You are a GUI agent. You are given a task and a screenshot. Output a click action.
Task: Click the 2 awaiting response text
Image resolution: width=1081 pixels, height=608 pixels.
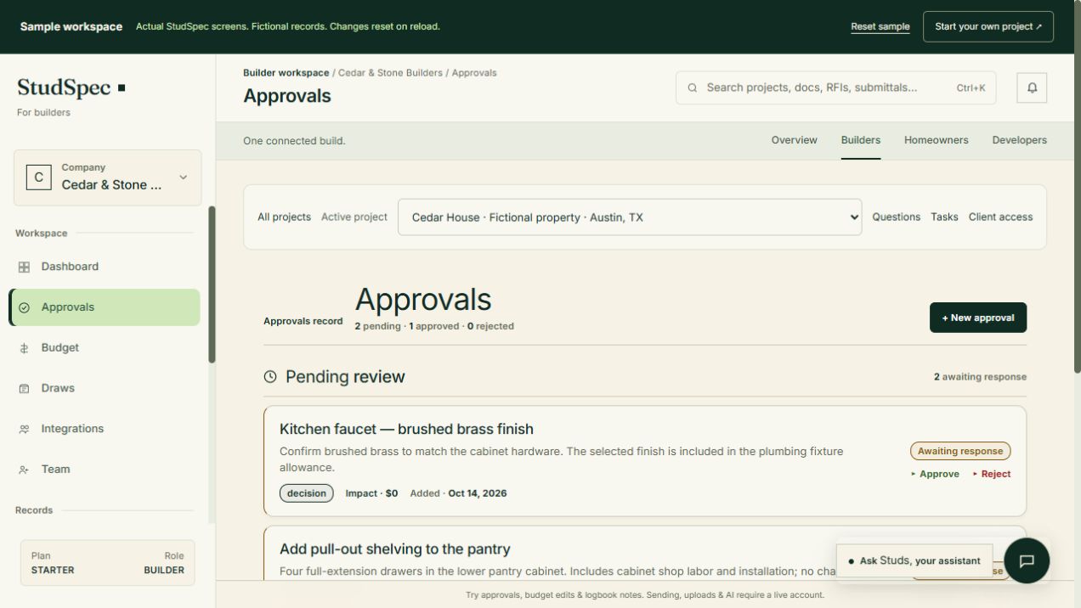pyautogui.click(x=980, y=377)
